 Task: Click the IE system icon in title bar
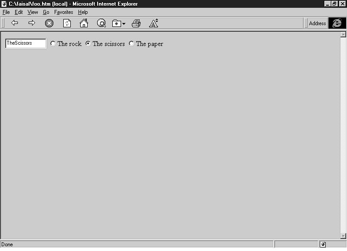point(4,4)
